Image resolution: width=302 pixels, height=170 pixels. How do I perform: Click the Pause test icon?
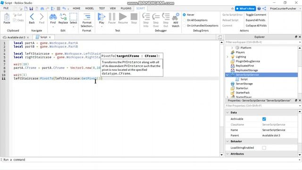coord(112,17)
